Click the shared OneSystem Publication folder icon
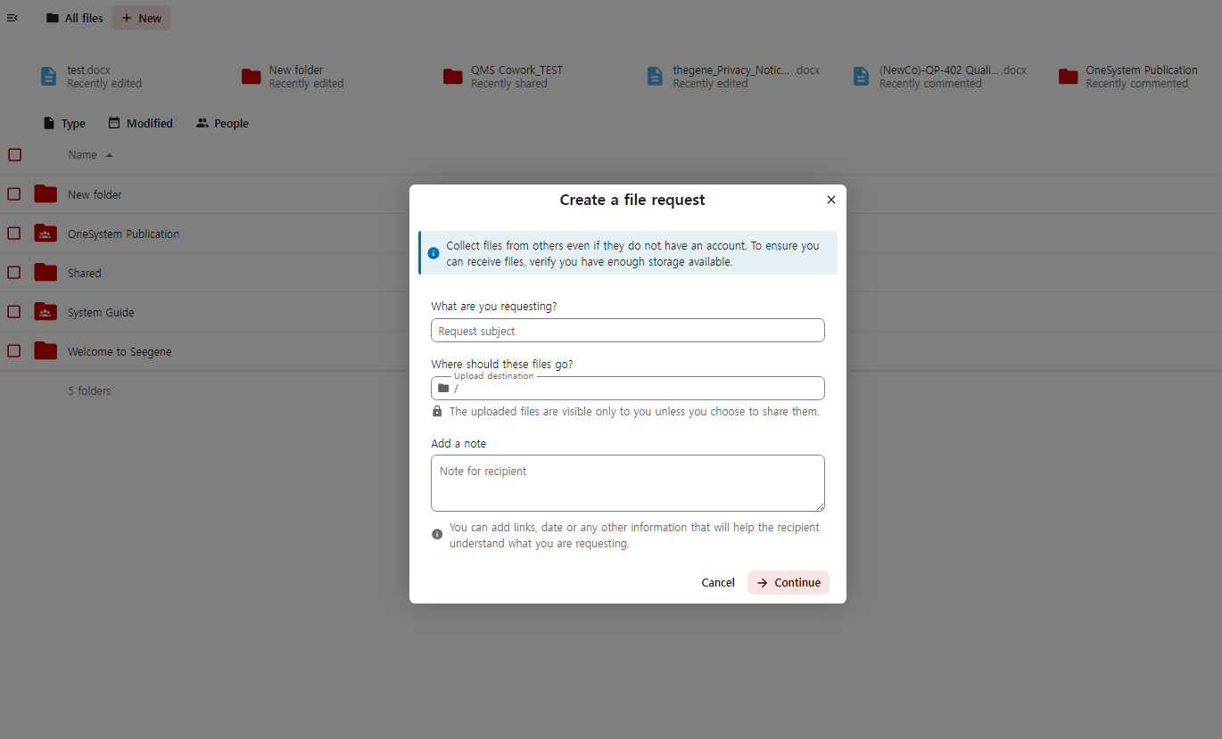Viewport: 1222px width, 739px height. coord(45,234)
